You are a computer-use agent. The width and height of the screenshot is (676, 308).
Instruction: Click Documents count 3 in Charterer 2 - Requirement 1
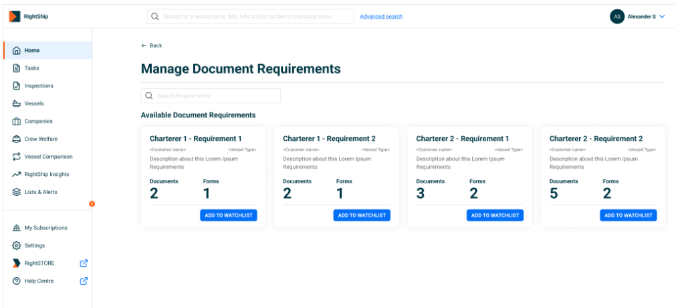pyautogui.click(x=421, y=194)
